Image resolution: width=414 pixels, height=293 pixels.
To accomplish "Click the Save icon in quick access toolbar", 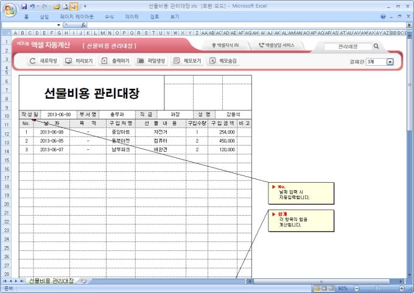I will click(x=24, y=6).
